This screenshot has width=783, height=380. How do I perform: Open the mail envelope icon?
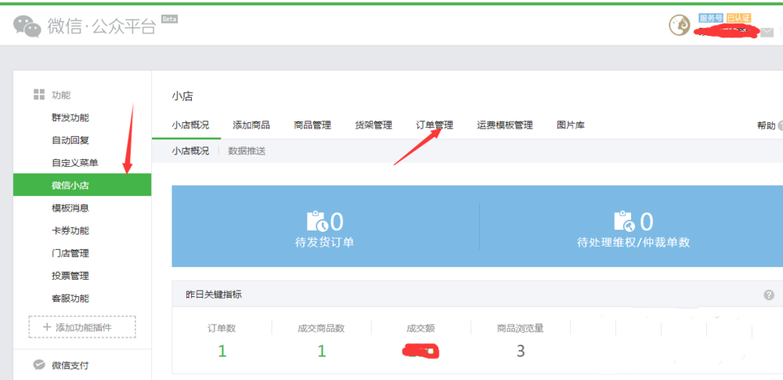(767, 32)
